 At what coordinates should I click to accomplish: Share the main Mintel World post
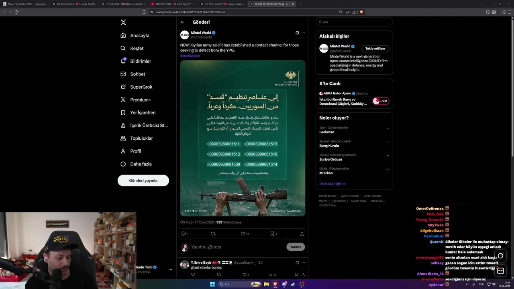(302, 234)
